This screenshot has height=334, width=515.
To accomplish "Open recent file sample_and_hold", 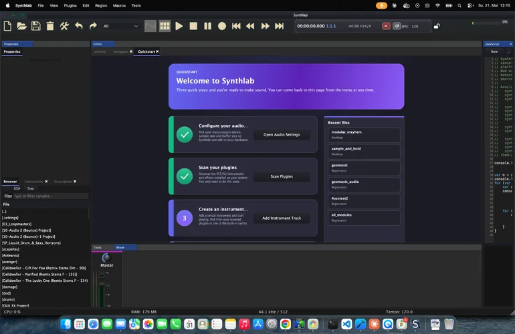I will pyautogui.click(x=364, y=151).
